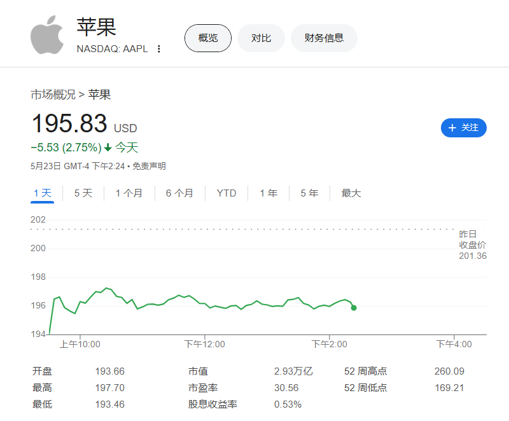This screenshot has width=509, height=421.
Task: Open the 财务信息 financials tab
Action: (x=324, y=38)
